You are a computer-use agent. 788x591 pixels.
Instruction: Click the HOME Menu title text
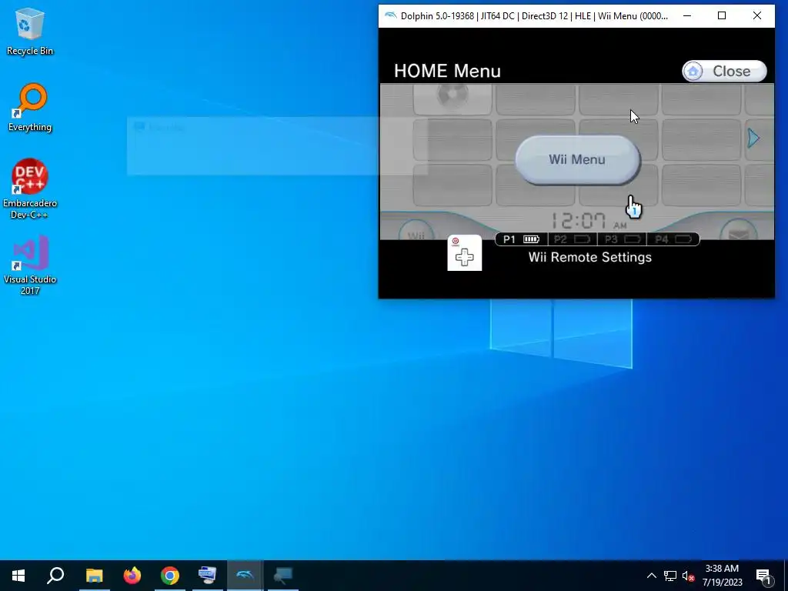pyautogui.click(x=447, y=71)
